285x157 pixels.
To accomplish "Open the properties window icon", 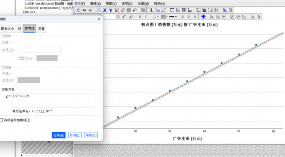I will [x=98, y=10].
